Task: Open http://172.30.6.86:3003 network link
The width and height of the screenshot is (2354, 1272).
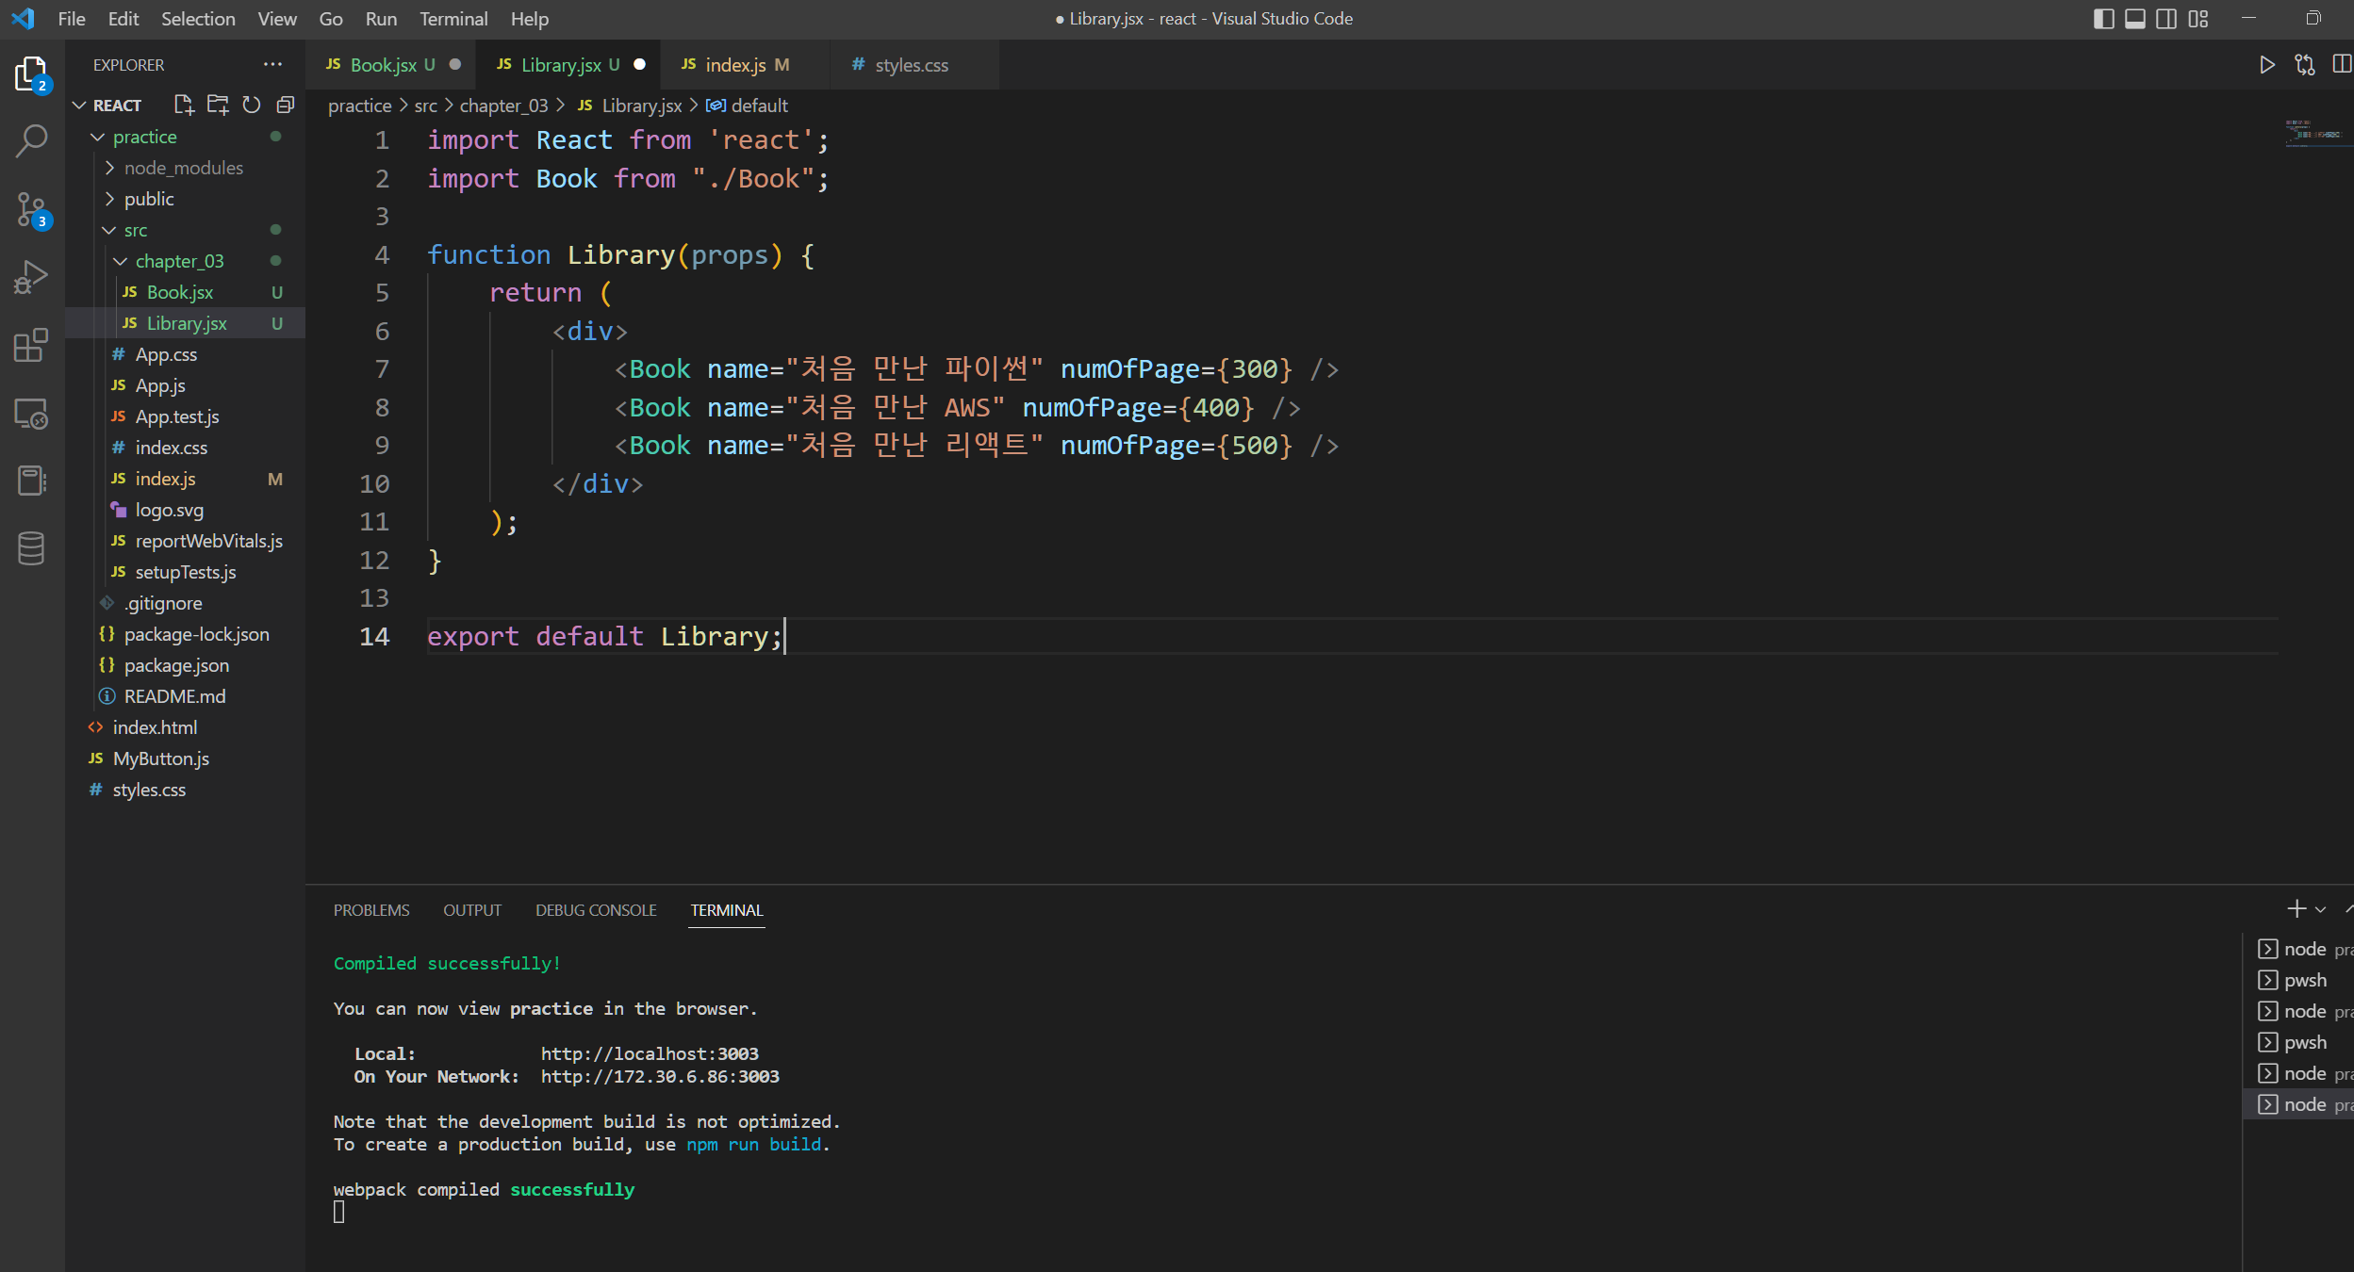Action: tap(660, 1076)
